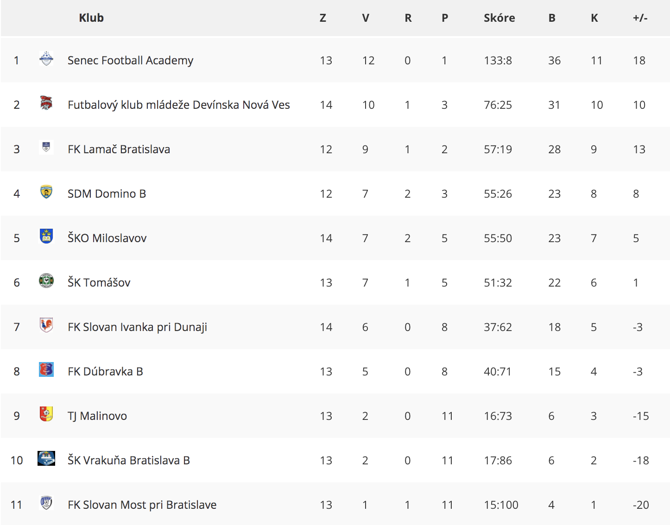Click the Skóre column header

click(499, 18)
